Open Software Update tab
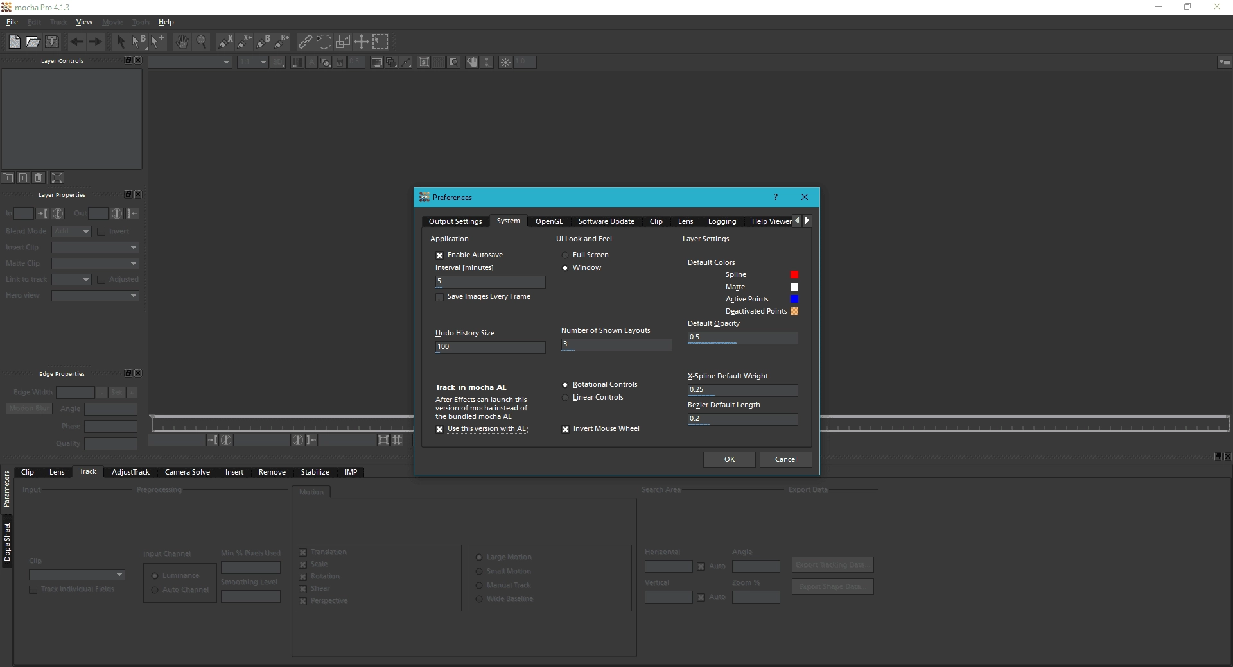 coord(606,221)
